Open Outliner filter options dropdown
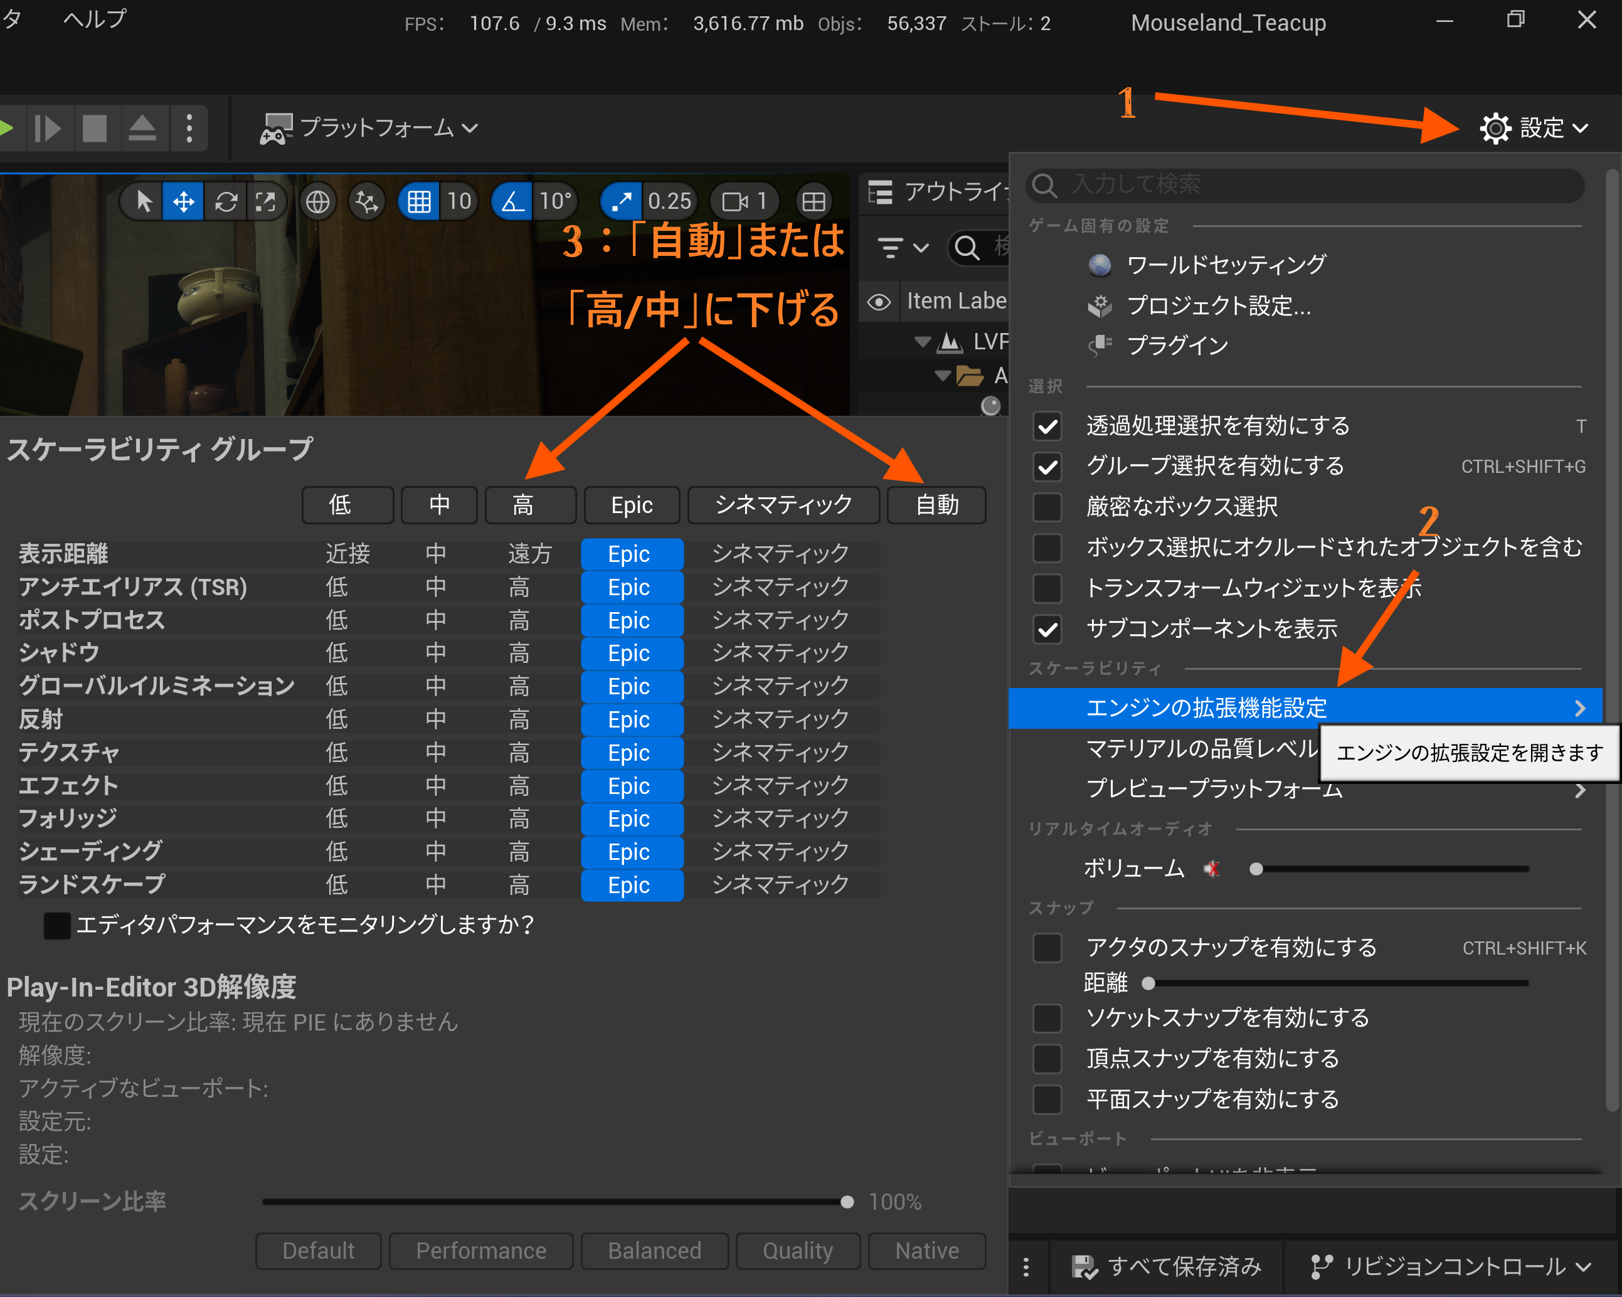The image size is (1622, 1297). click(903, 248)
